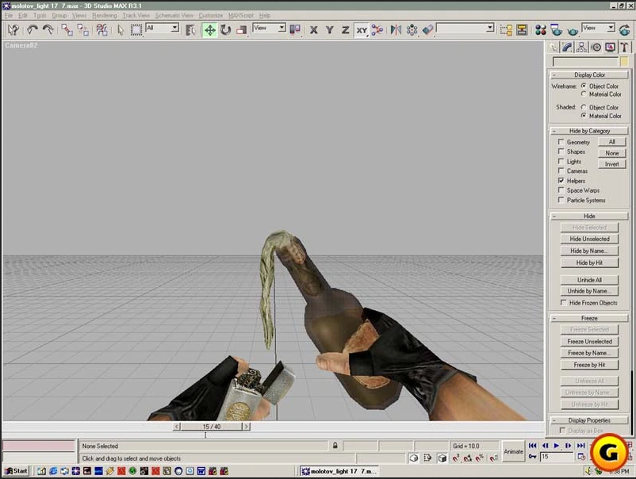The image size is (636, 479).
Task: Open the Utilities hammer panel tab
Action: (624, 48)
